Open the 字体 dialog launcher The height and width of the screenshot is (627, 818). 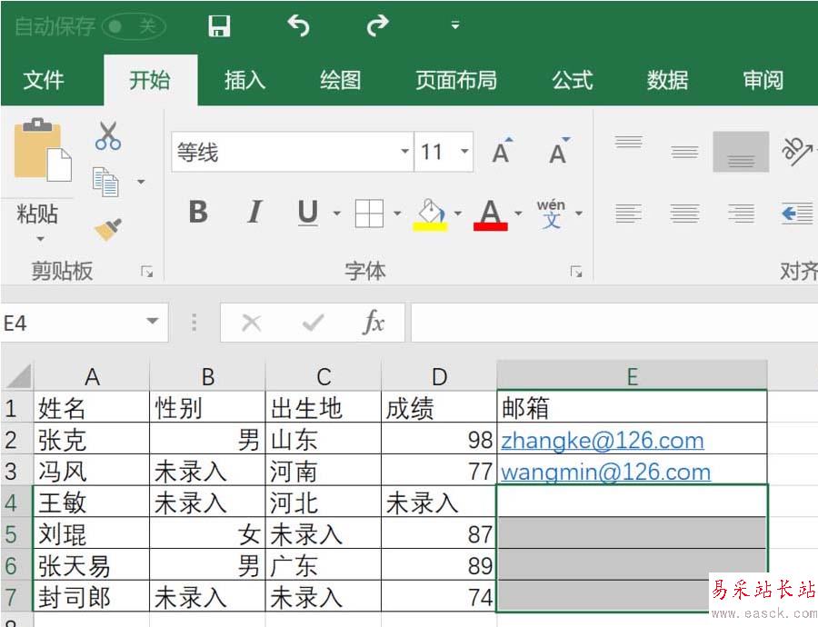point(576,272)
